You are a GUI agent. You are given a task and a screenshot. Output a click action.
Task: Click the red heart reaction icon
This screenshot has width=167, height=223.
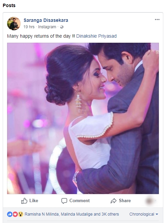tap(15, 214)
